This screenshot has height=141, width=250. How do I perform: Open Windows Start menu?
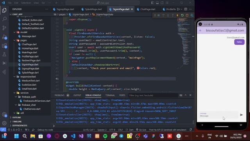pos(16,136)
